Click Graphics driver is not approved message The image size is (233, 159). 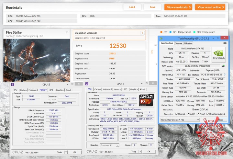click(90, 38)
